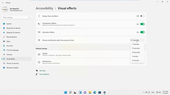Open File Explorer from the taskbar
Image resolution: width=170 pixels, height=95 pixels.
(90, 92)
